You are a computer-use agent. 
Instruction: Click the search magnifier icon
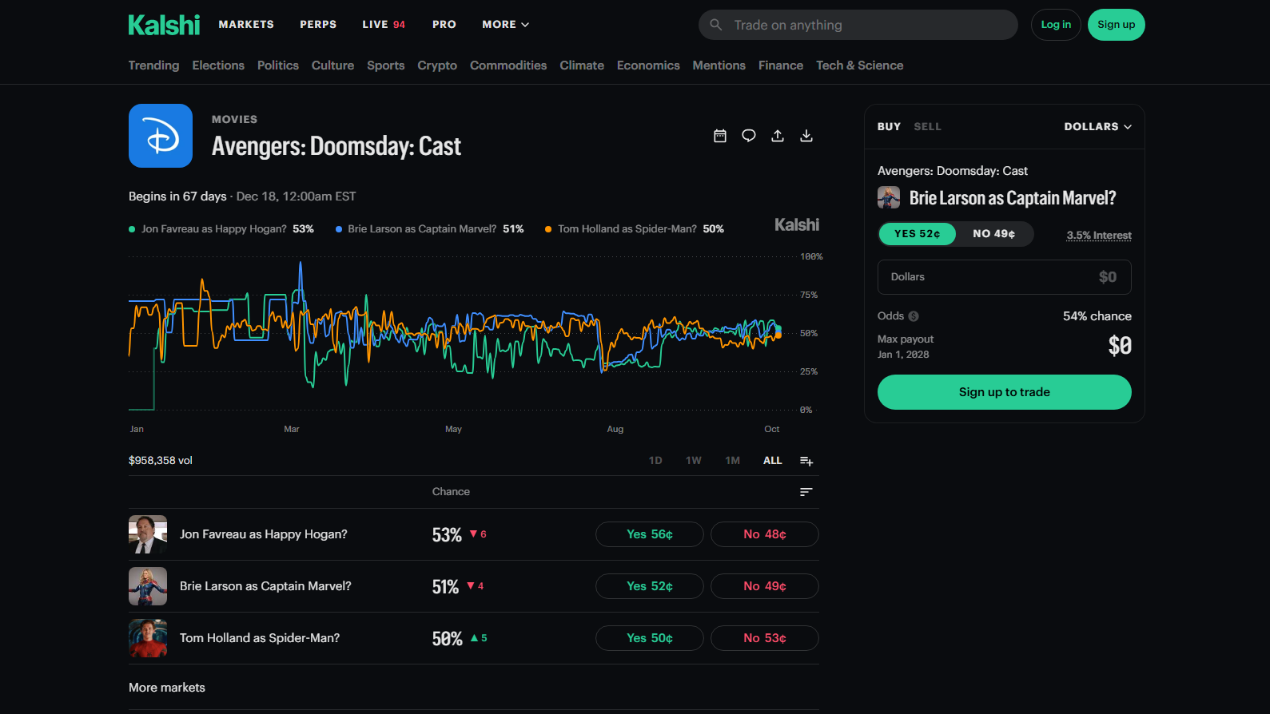[716, 25]
